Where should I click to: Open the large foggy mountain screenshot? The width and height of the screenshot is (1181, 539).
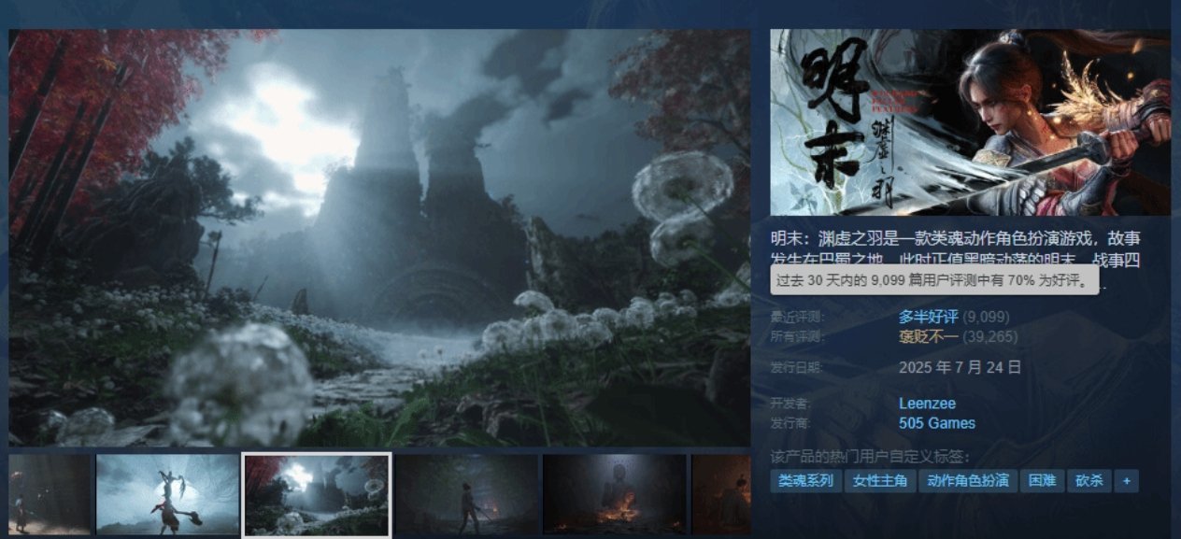(379, 237)
